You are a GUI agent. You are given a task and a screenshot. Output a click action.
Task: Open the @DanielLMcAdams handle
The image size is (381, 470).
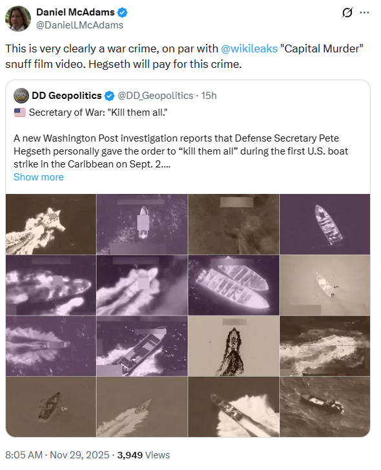(79, 25)
